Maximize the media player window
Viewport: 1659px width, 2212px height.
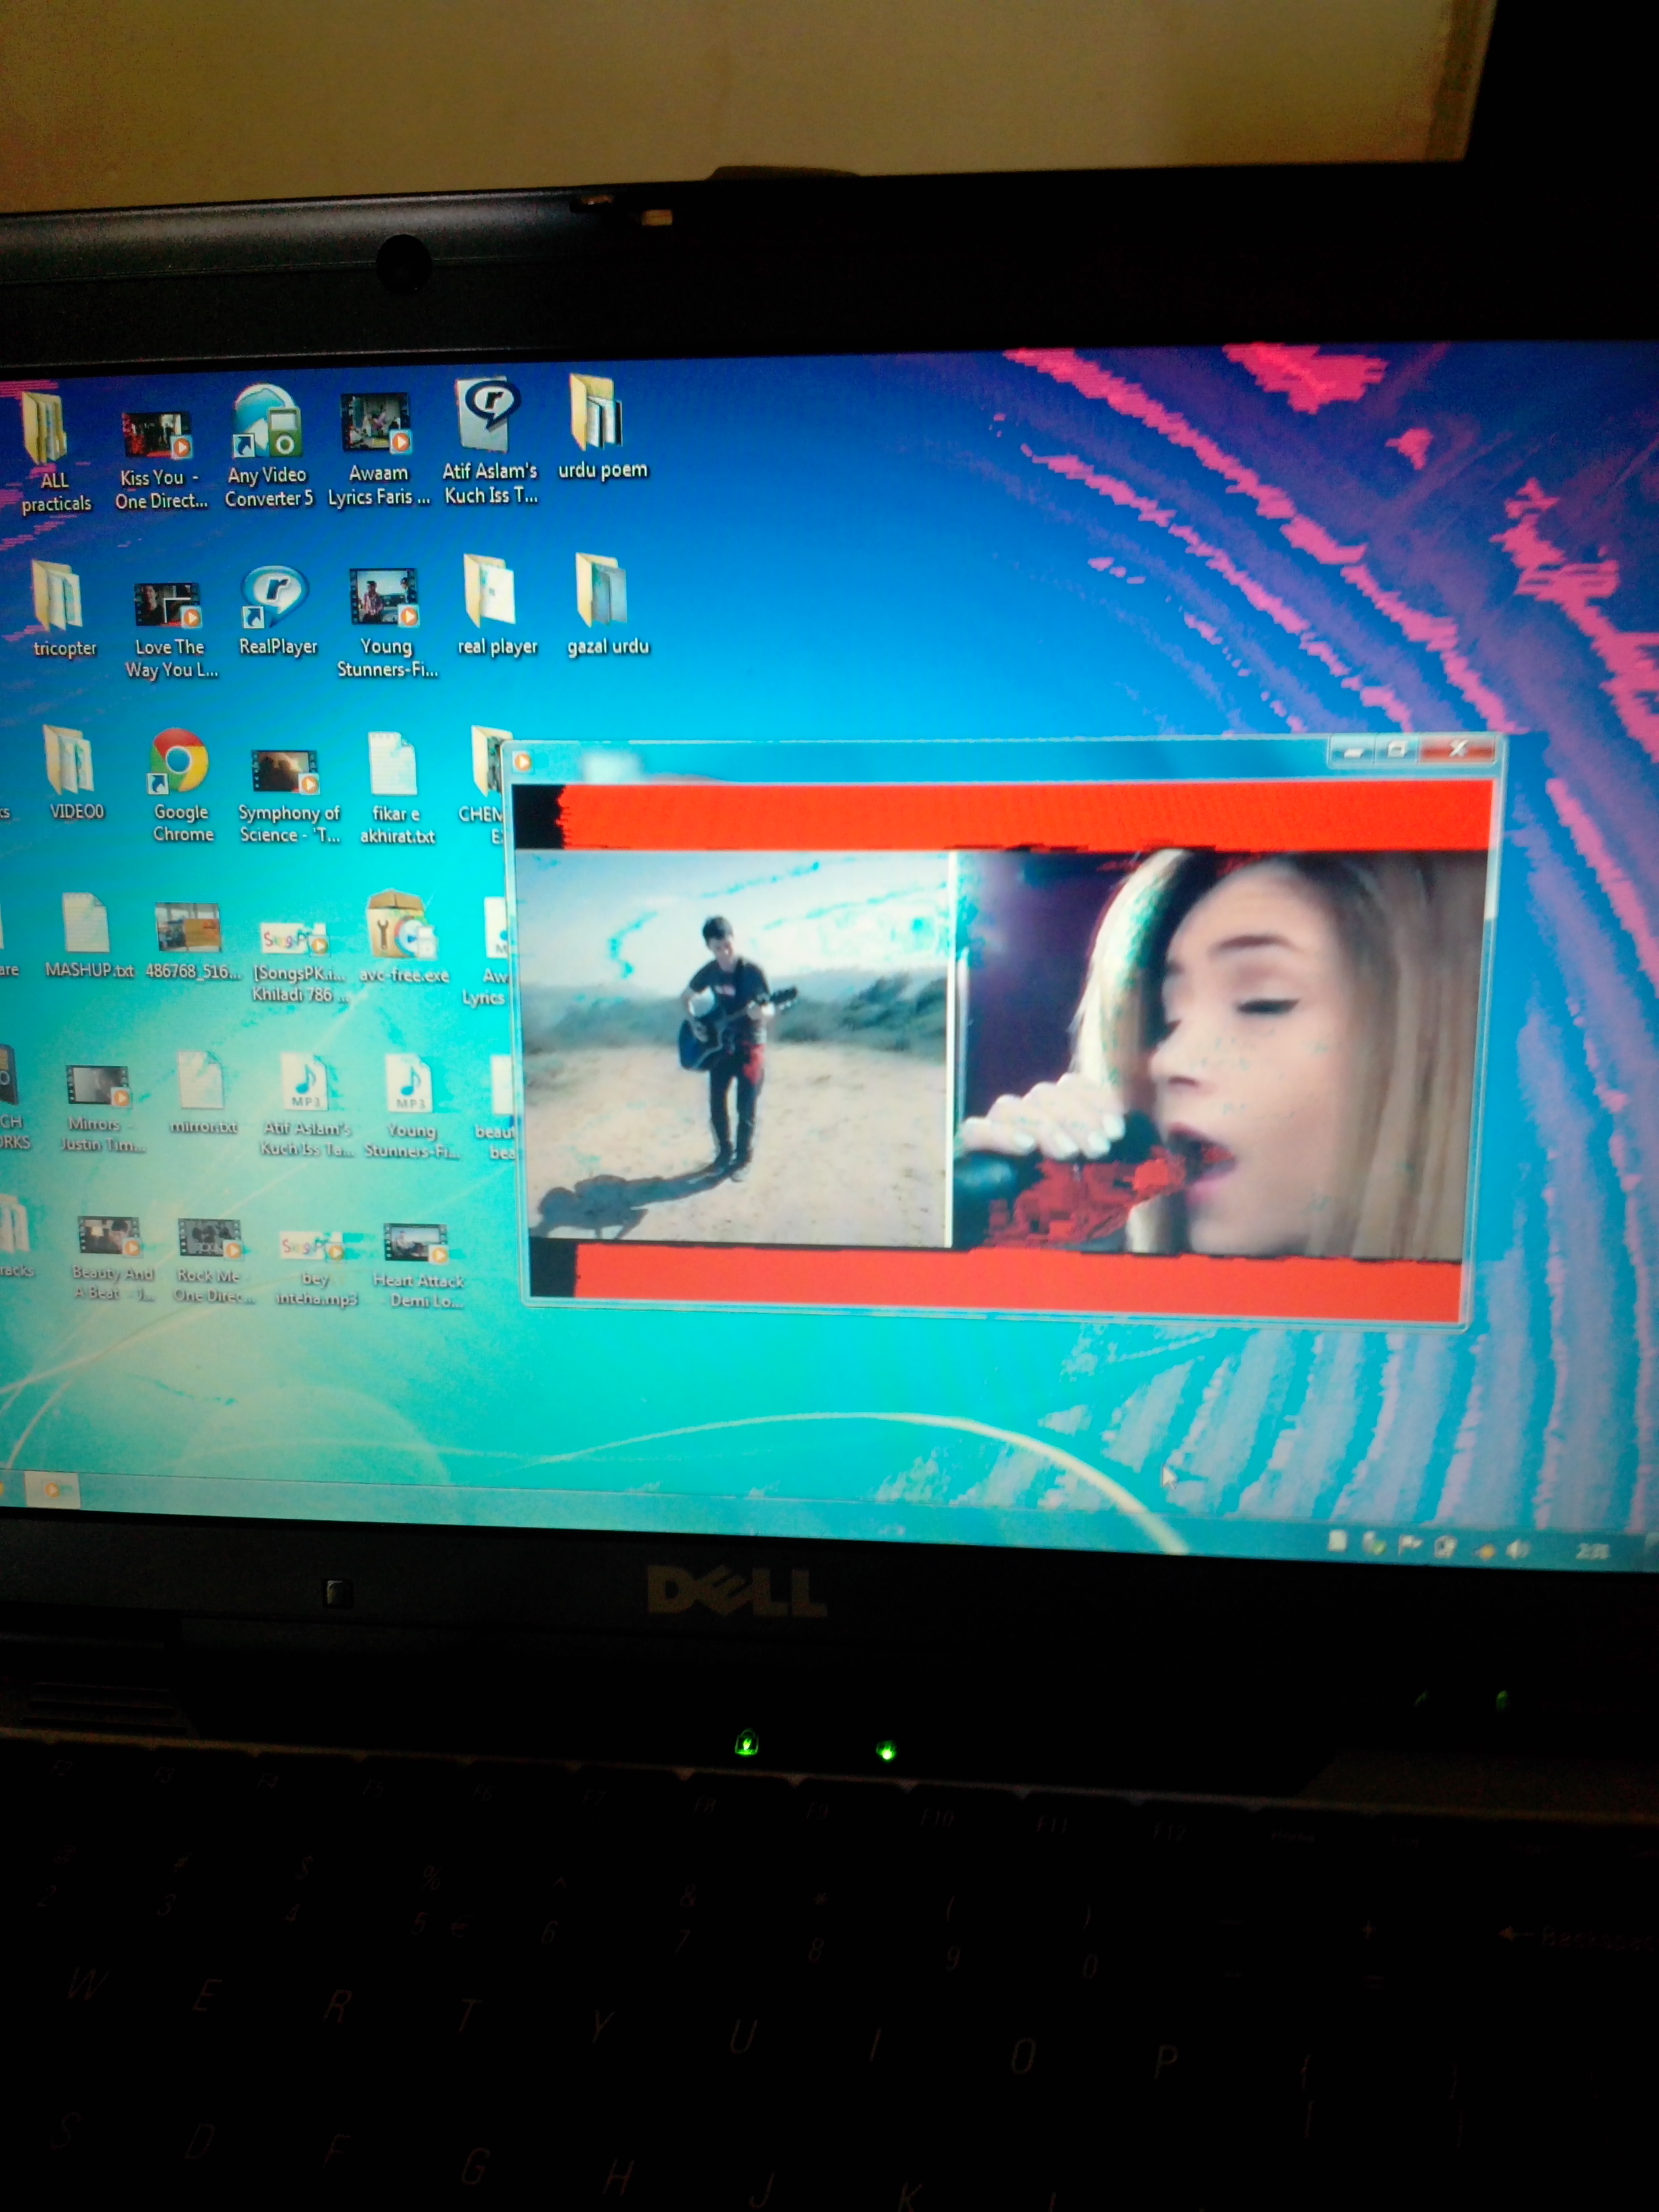pyautogui.click(x=1398, y=749)
